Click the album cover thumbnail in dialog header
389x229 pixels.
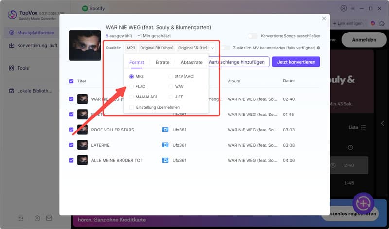click(85, 45)
